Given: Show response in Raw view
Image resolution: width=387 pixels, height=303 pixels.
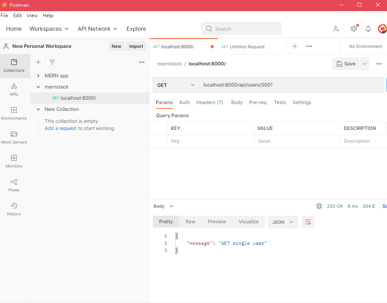Looking at the screenshot, I should point(190,222).
